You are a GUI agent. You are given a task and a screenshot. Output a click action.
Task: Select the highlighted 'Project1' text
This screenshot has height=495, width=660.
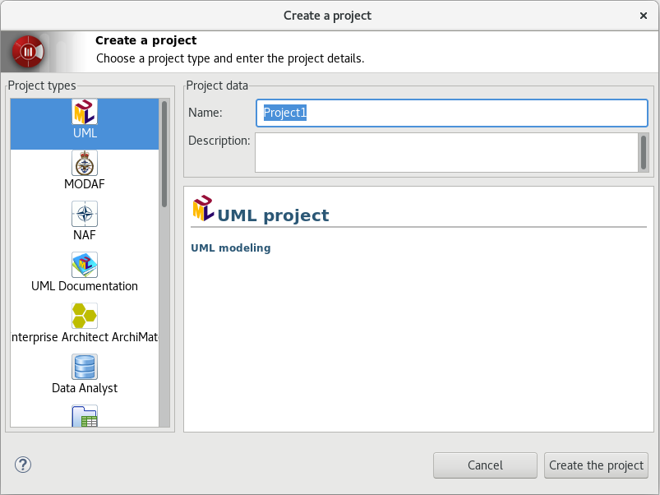283,113
